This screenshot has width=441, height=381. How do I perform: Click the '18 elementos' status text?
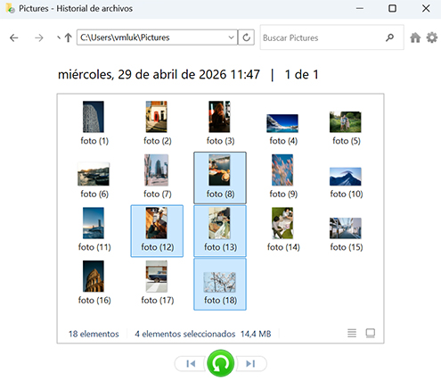coord(94,334)
